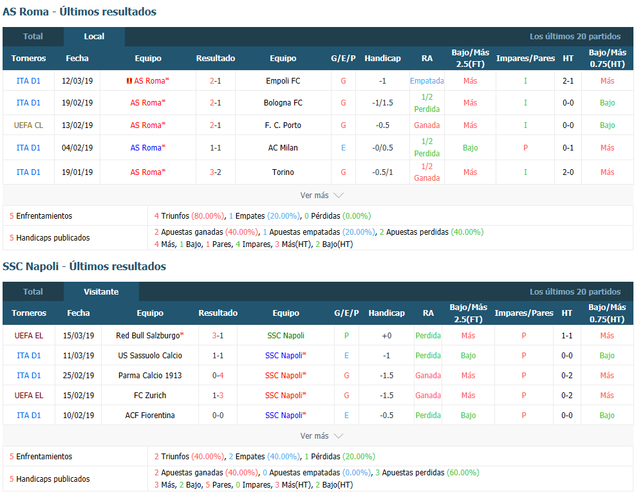
Task: Click handicap -1/1.5 in Bologna row
Action: click(x=382, y=103)
